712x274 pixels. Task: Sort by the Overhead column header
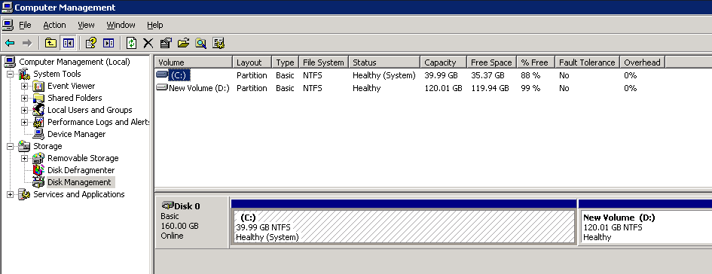pos(643,62)
